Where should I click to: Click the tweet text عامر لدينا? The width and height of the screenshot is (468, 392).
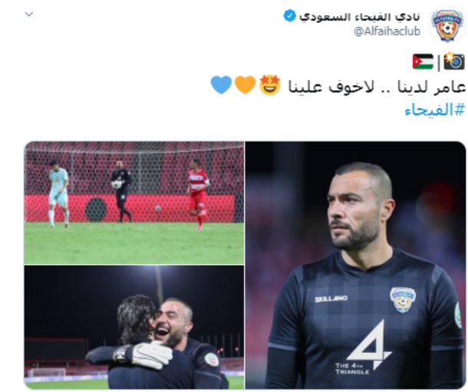431,87
